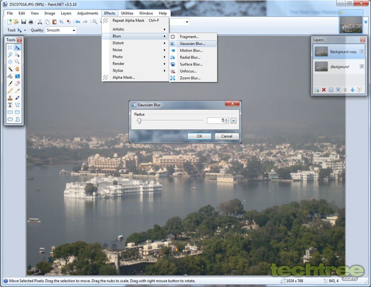Click the Open file toolbar icon
371x287 pixels.
tap(16, 22)
